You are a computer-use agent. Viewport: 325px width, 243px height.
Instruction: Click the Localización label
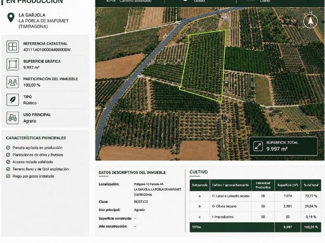[109, 184]
